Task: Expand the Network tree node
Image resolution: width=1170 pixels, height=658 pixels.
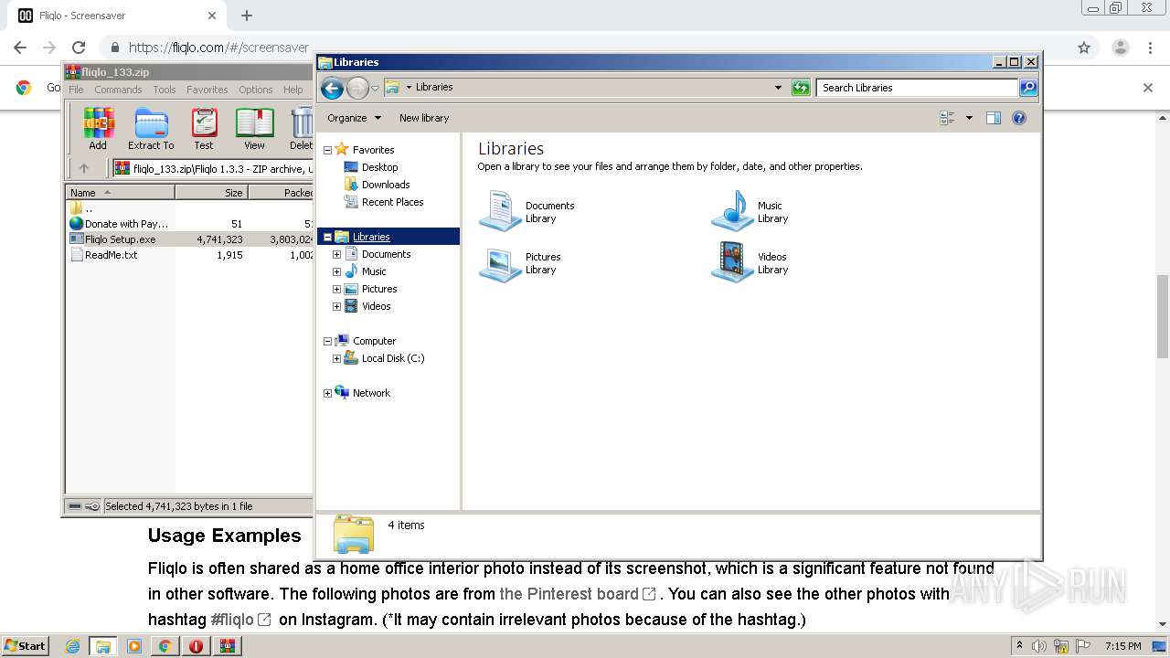Action: [327, 393]
